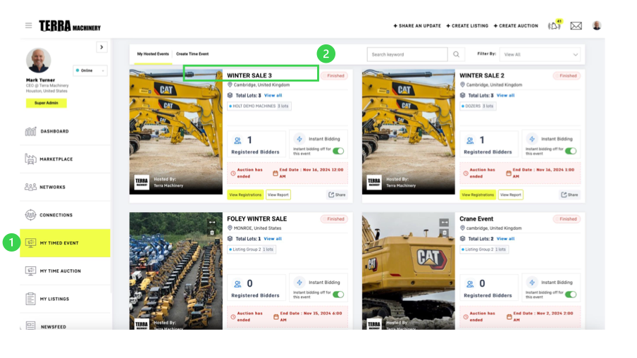This screenshot has height=358, width=637.
Task: Click Share An Update in header
Action: tap(417, 25)
